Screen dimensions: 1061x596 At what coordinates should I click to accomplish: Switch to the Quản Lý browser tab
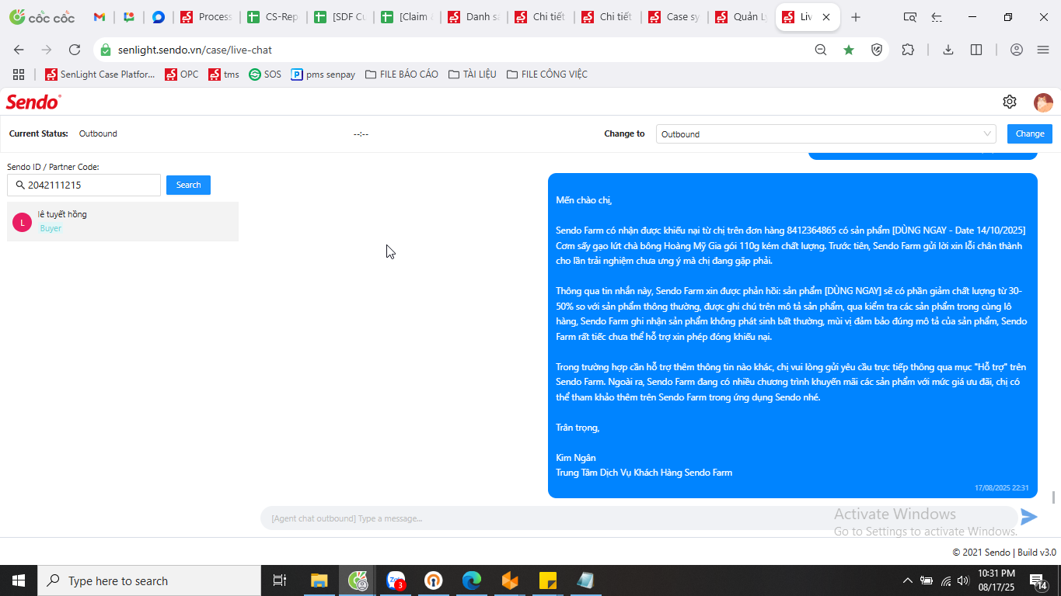741,17
